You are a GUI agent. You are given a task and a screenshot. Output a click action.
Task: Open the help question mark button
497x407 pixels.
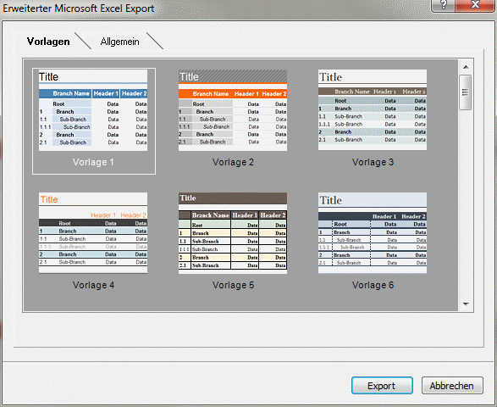pos(443,5)
